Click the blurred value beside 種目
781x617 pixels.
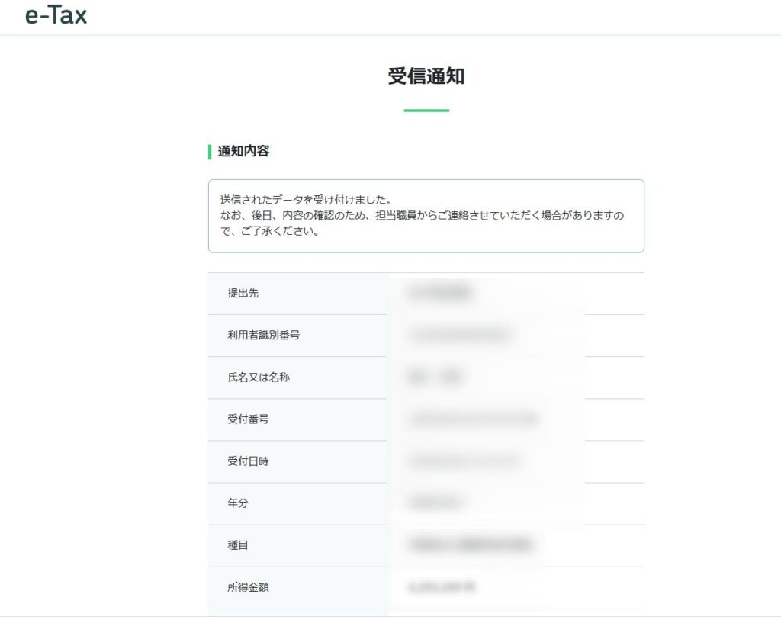click(x=470, y=545)
